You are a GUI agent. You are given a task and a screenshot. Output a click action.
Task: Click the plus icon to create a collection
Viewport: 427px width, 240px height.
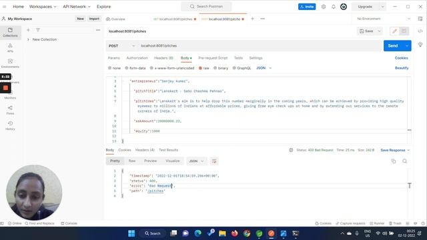(28, 30)
